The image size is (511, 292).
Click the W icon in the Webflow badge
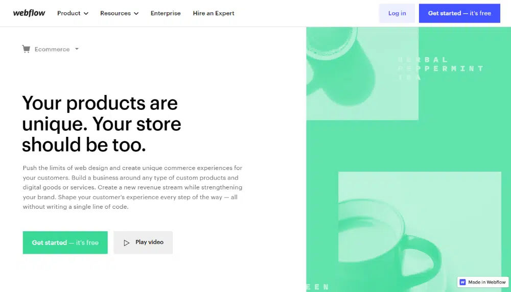[x=463, y=282]
